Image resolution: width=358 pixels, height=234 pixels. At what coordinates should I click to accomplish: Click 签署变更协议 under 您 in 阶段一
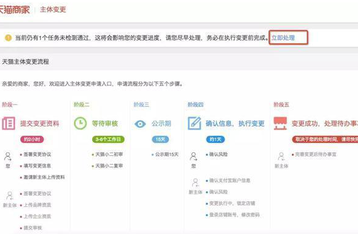37,154
